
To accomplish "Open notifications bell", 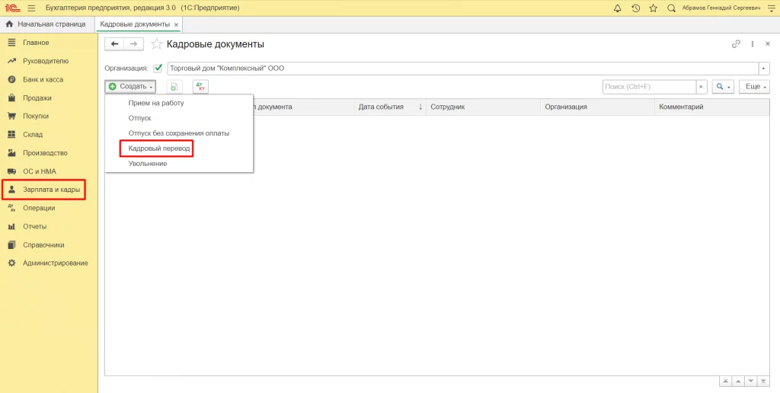I will (x=617, y=8).
